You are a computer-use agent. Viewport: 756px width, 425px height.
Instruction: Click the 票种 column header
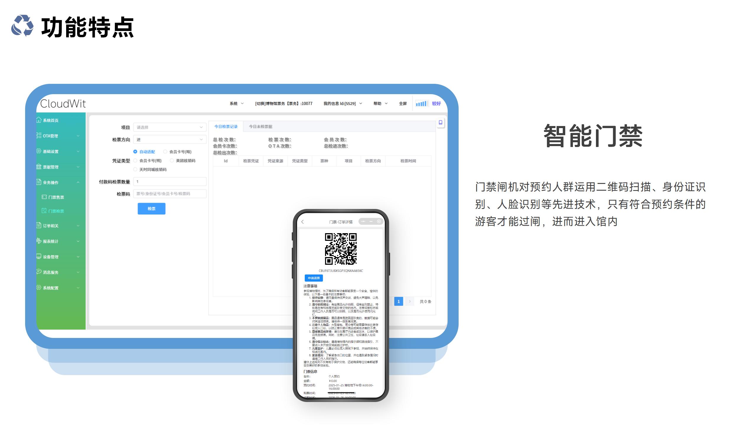(x=324, y=161)
